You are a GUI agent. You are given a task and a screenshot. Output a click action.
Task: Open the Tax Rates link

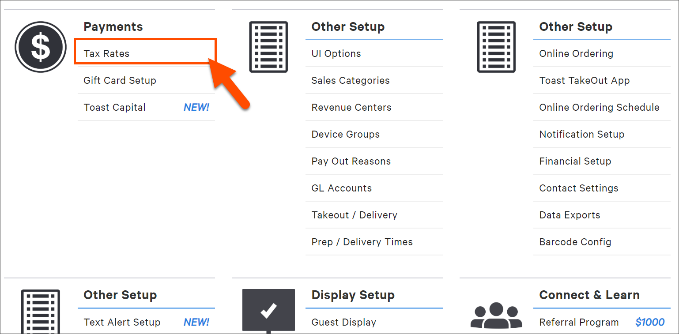tap(106, 53)
